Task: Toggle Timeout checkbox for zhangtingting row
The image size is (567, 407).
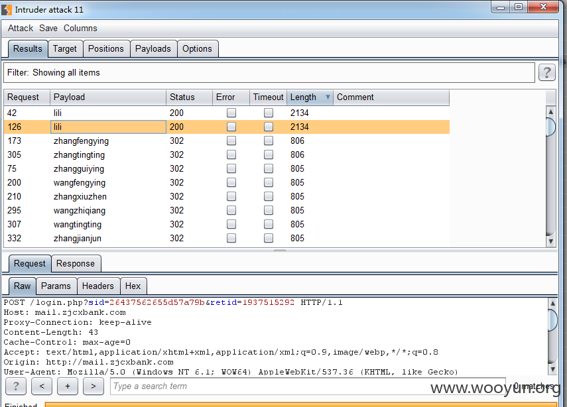Action: coord(269,154)
